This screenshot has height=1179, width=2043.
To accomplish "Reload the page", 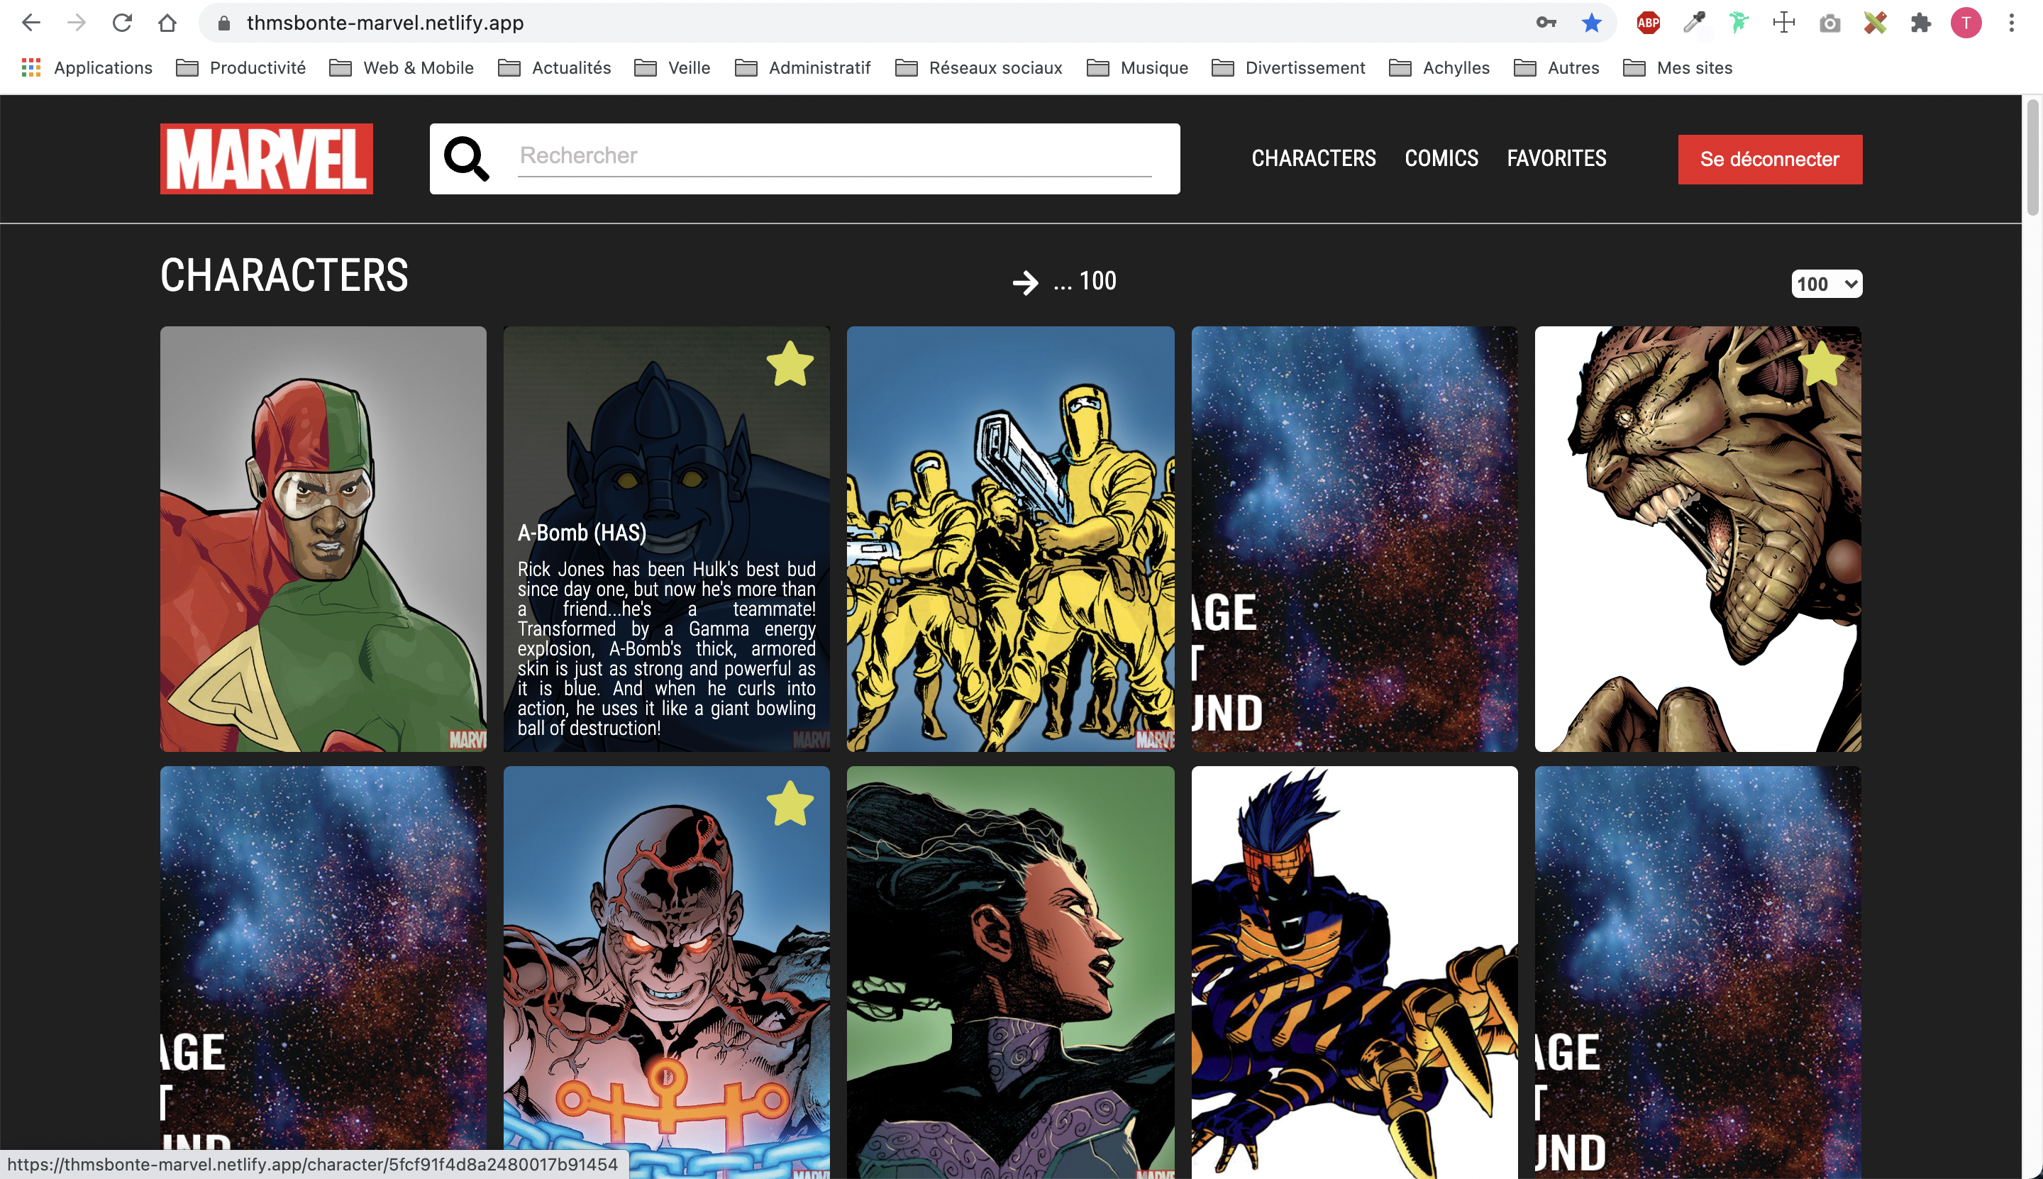I will pyautogui.click(x=121, y=23).
